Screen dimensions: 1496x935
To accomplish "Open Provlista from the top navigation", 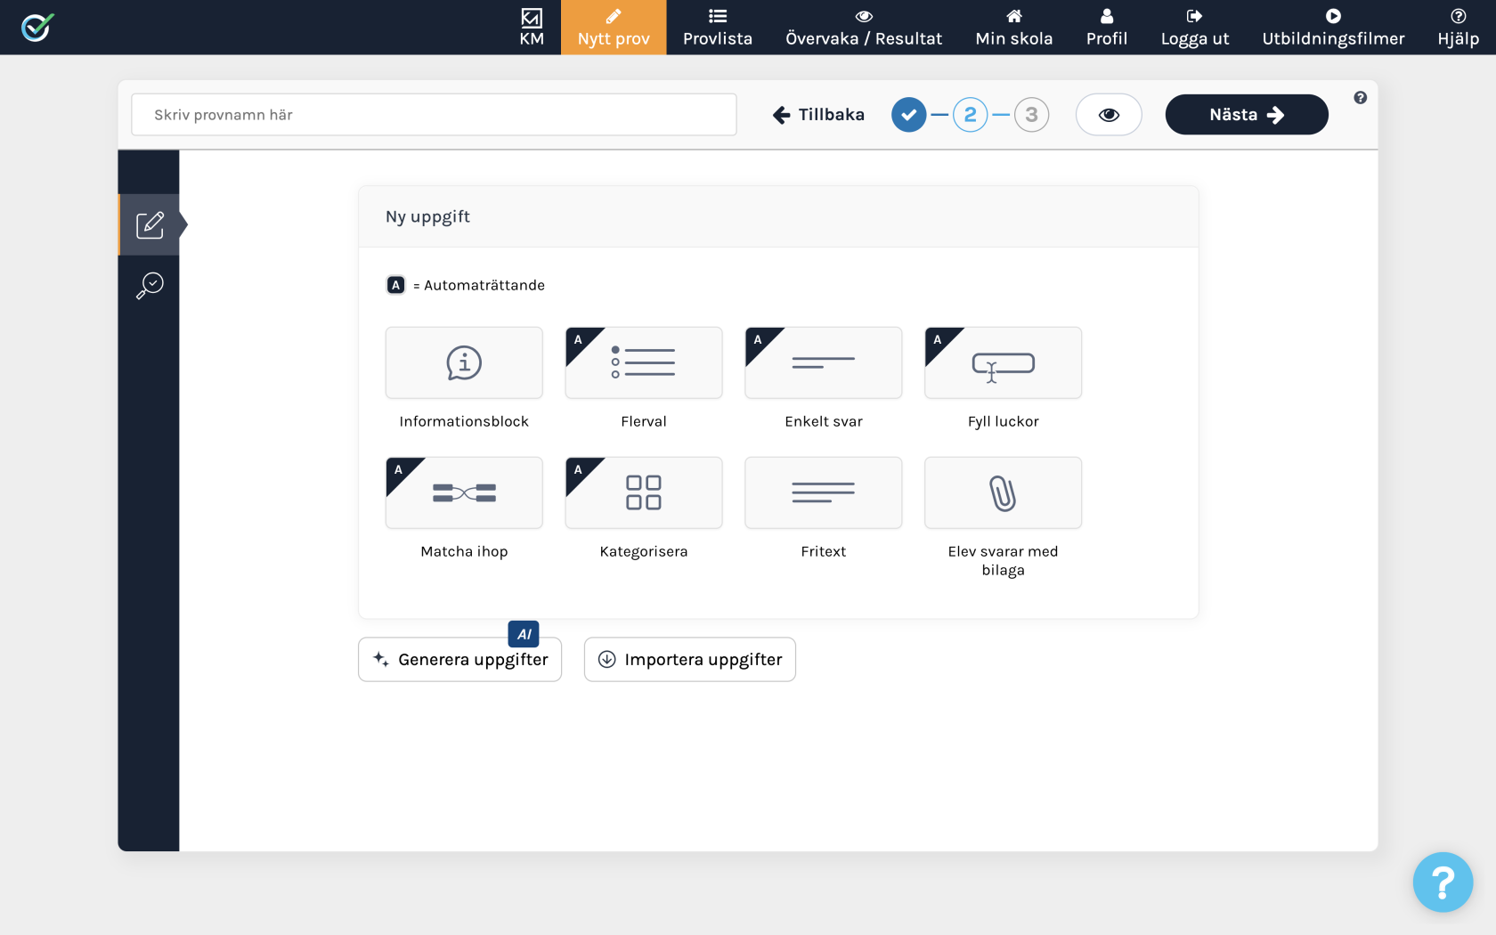I will pos(718,28).
